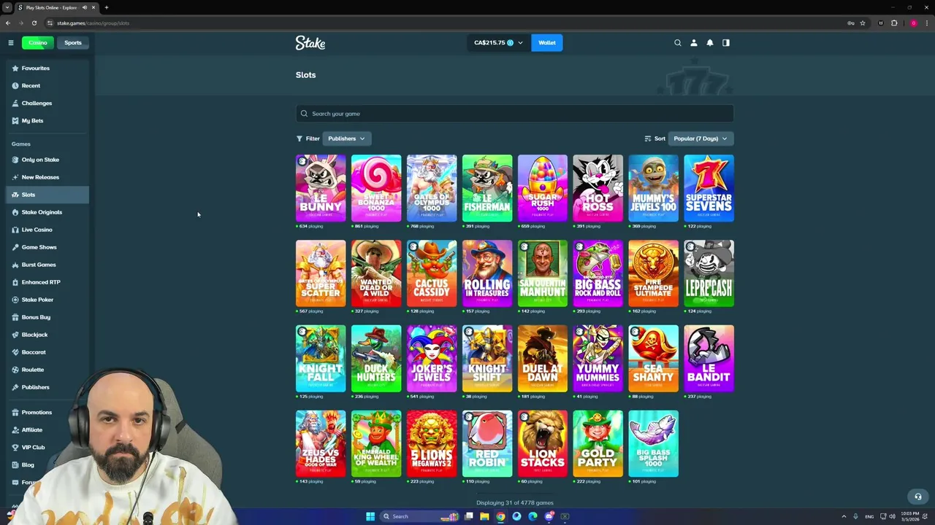Open Le Fisherman game thumbnail
This screenshot has height=525, width=935.
pyautogui.click(x=487, y=188)
